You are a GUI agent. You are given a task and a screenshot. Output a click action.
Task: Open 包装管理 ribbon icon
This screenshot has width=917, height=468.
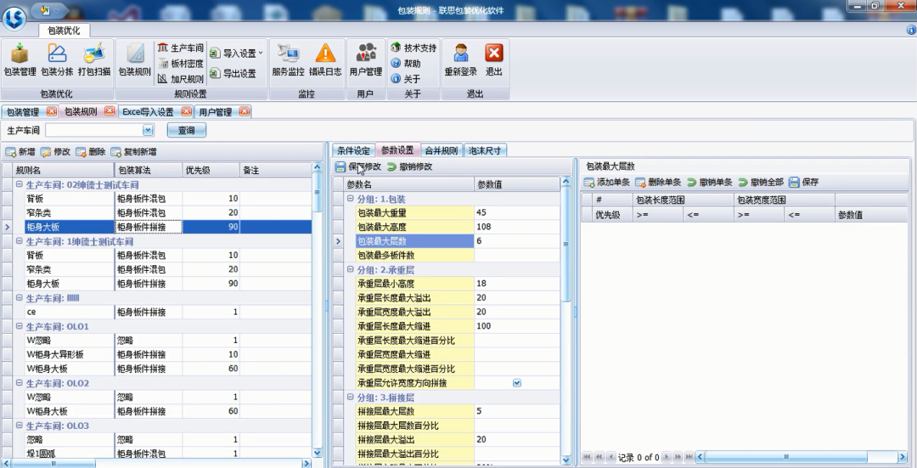coord(20,60)
